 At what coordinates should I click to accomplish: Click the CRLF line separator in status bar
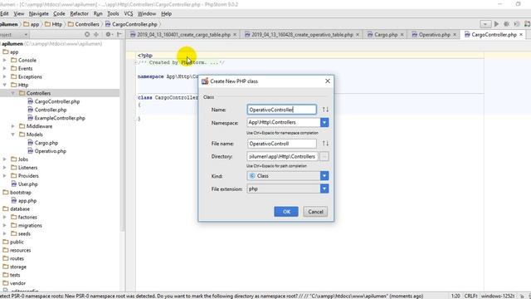click(470, 296)
